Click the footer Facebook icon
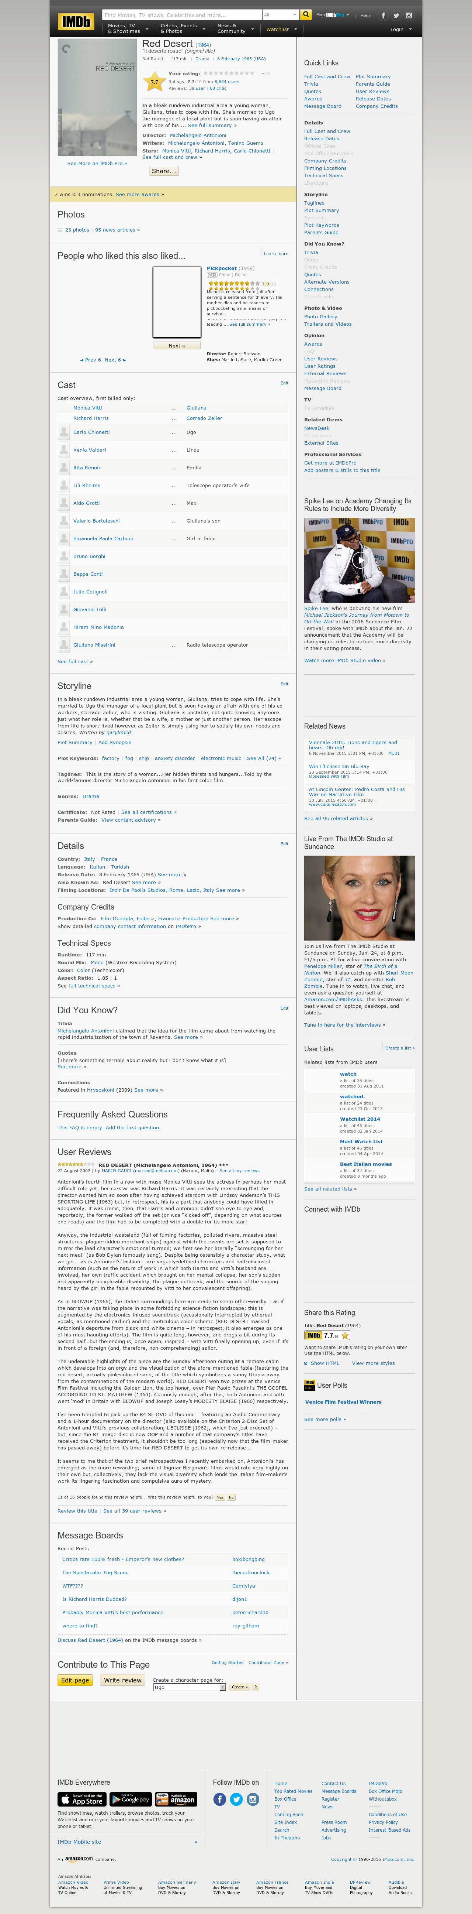This screenshot has height=1914, width=472. click(220, 1799)
